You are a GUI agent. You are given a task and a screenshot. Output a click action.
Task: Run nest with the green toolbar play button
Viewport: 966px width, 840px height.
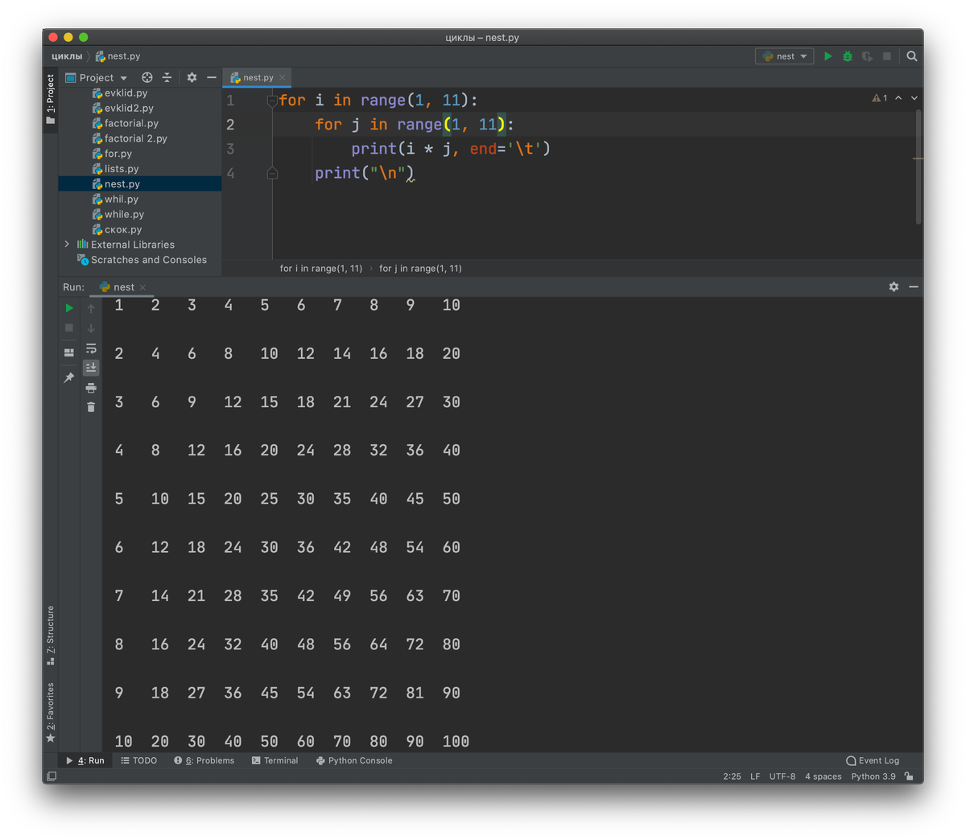[828, 56]
